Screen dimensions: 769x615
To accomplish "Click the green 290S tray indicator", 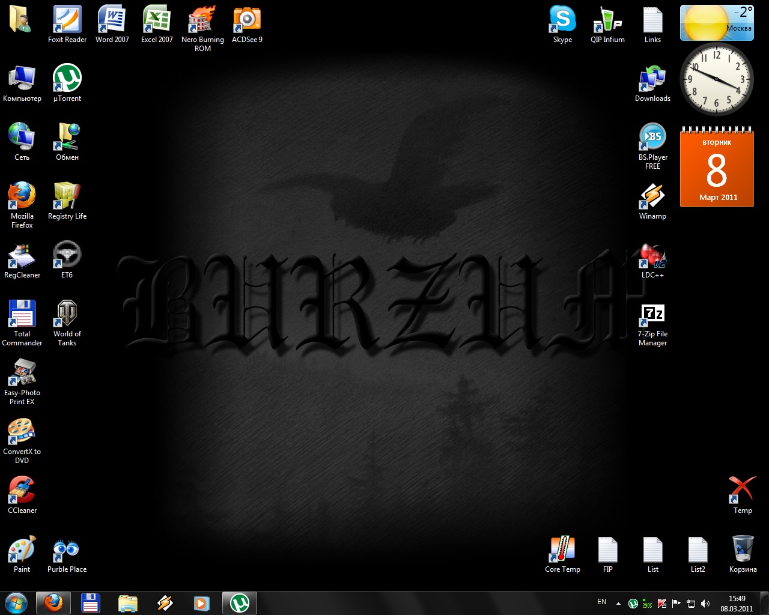I will [647, 604].
